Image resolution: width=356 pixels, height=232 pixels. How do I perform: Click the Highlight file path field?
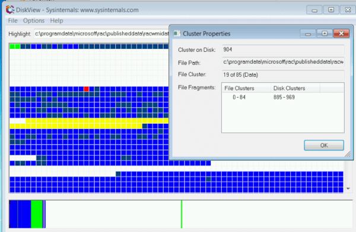[101, 34]
